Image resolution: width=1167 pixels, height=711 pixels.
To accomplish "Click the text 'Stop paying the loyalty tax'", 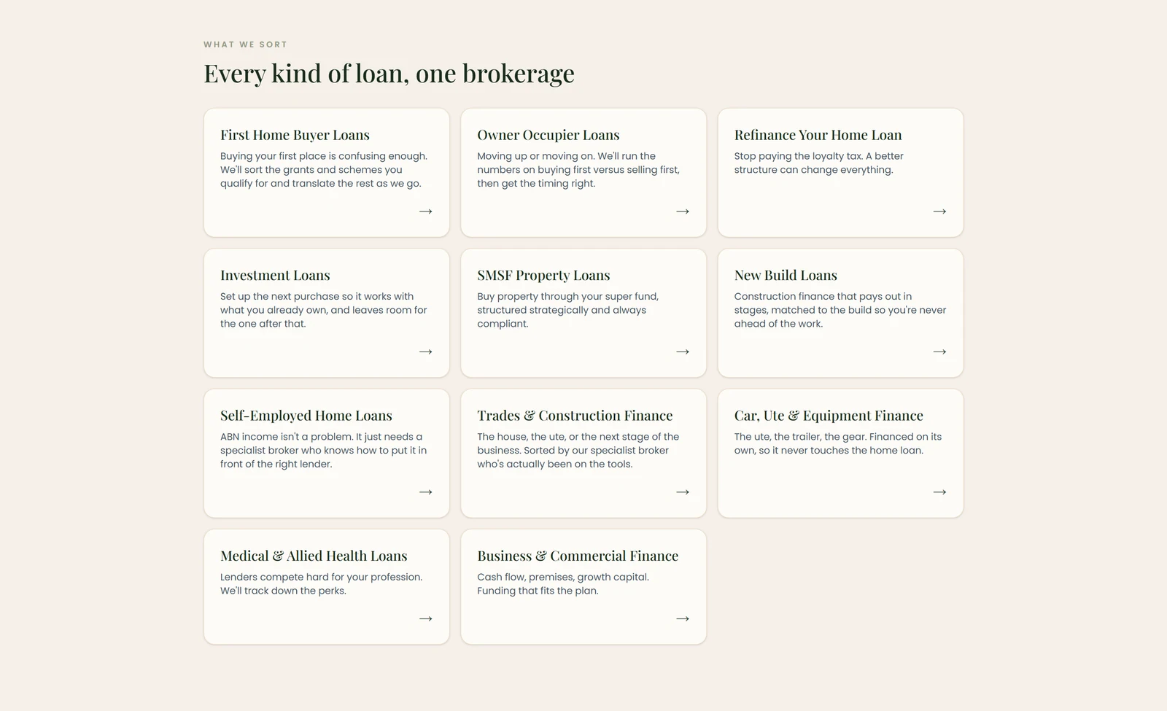I will pos(798,156).
